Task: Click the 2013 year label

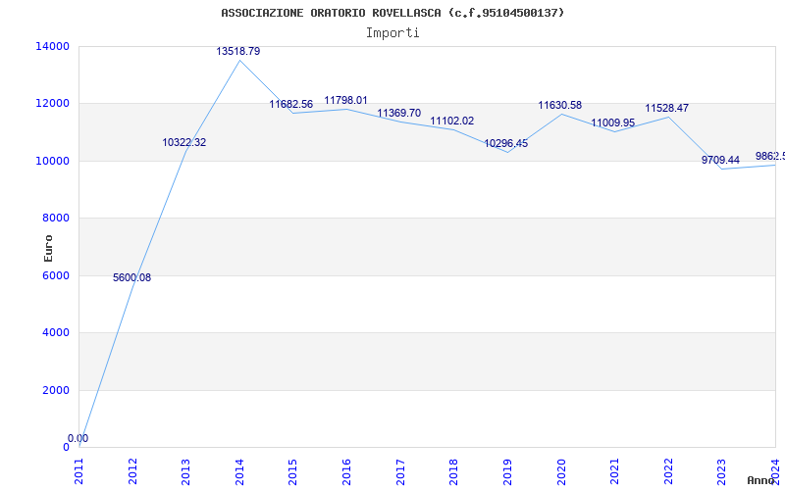Action: [186, 471]
